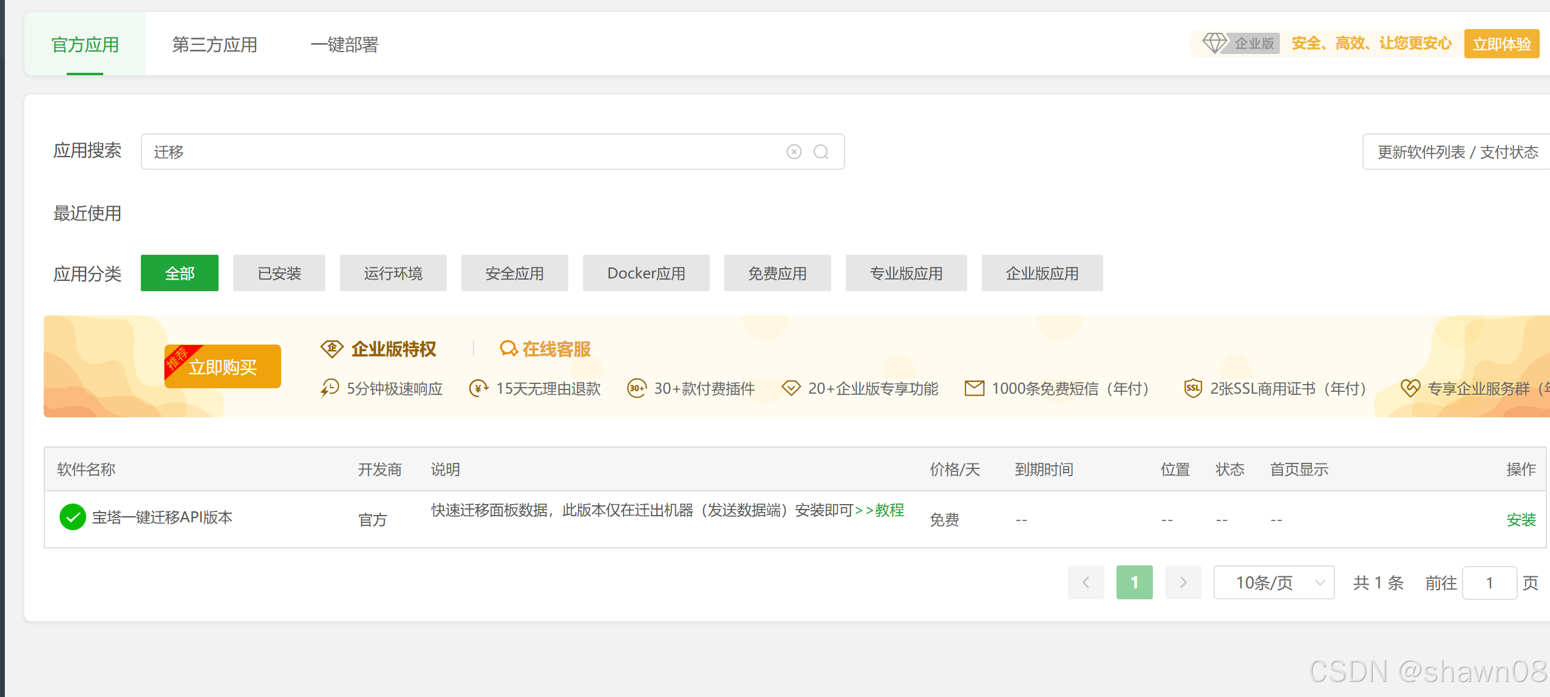
Task: Click the magnifier search icon
Action: pyautogui.click(x=821, y=152)
